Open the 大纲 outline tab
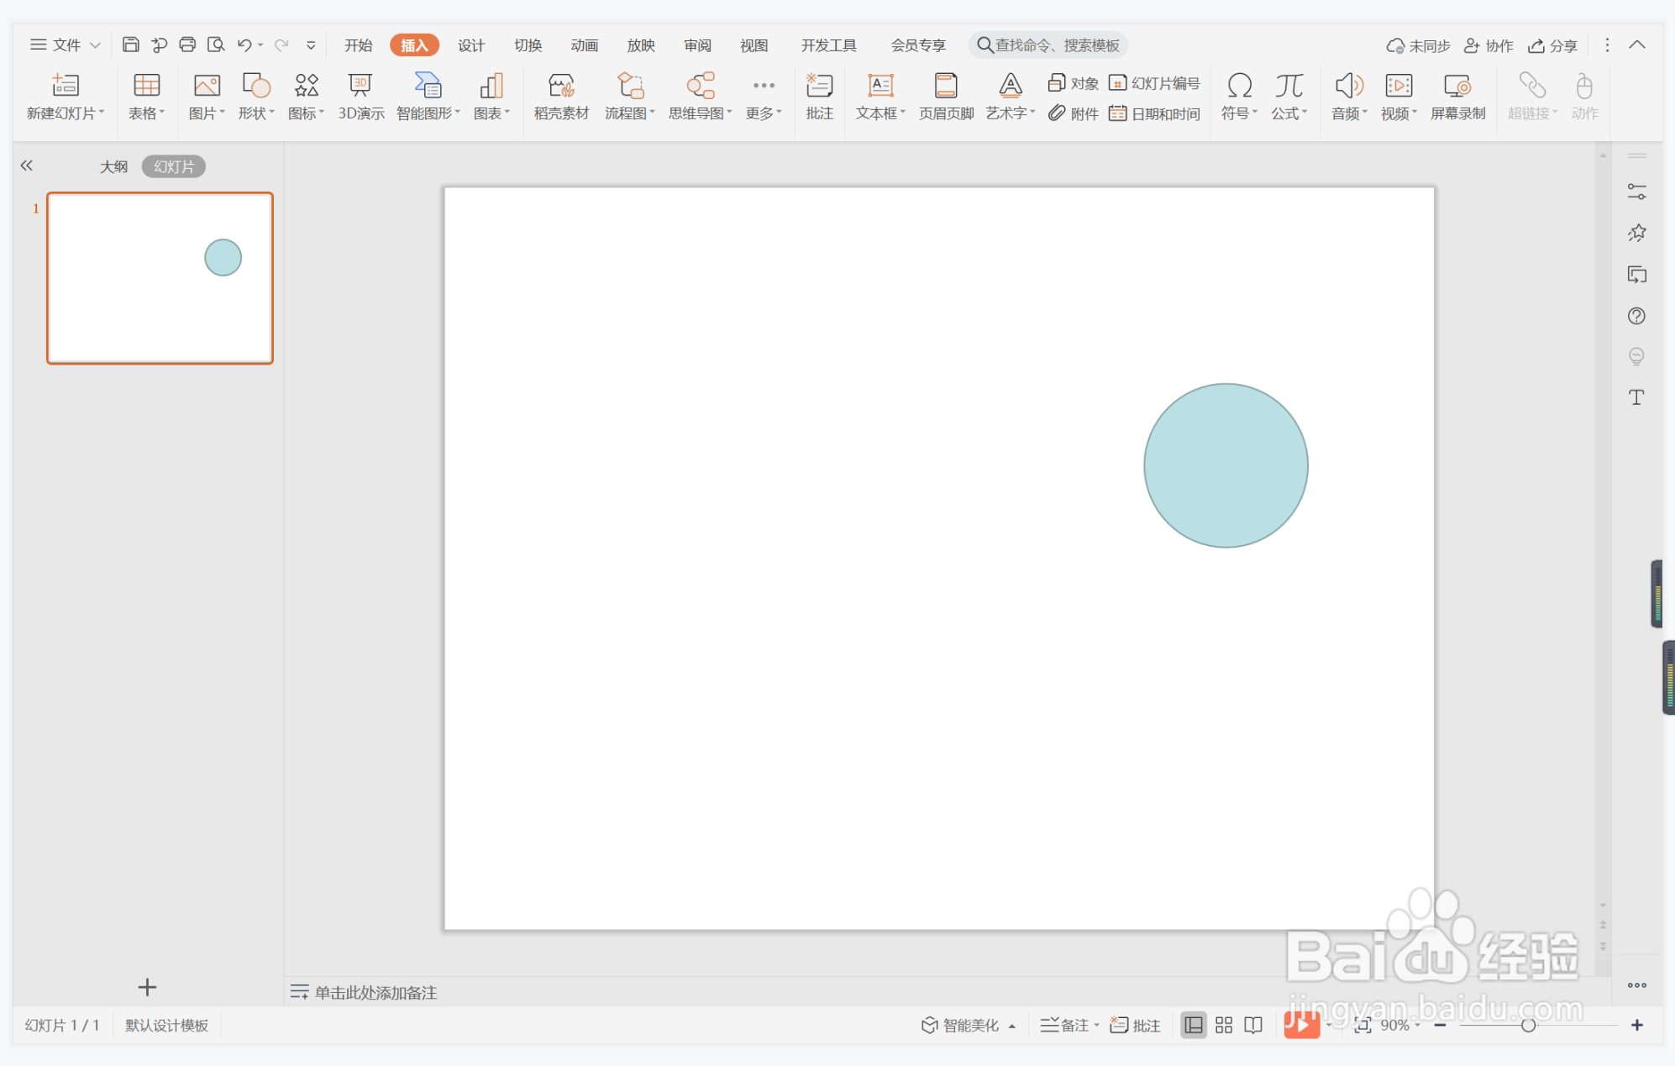Screen dimensions: 1675x1066 (x=113, y=166)
